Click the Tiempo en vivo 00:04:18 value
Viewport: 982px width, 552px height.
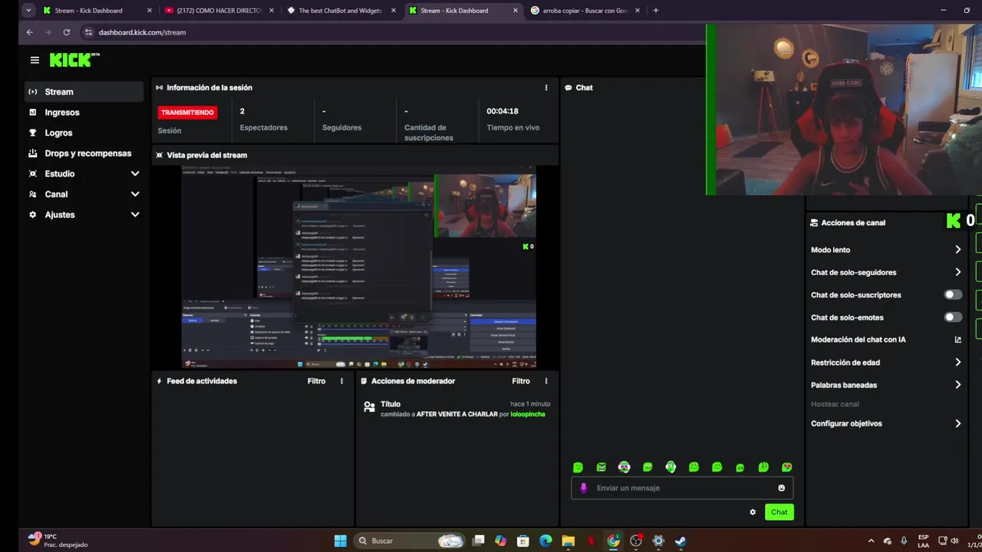point(503,111)
